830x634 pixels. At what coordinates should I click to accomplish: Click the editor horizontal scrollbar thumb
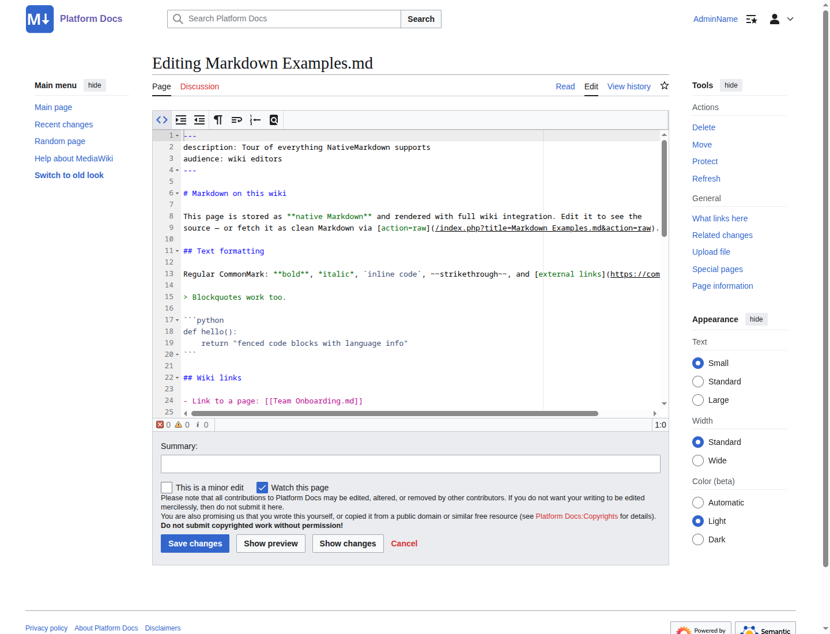tap(395, 413)
